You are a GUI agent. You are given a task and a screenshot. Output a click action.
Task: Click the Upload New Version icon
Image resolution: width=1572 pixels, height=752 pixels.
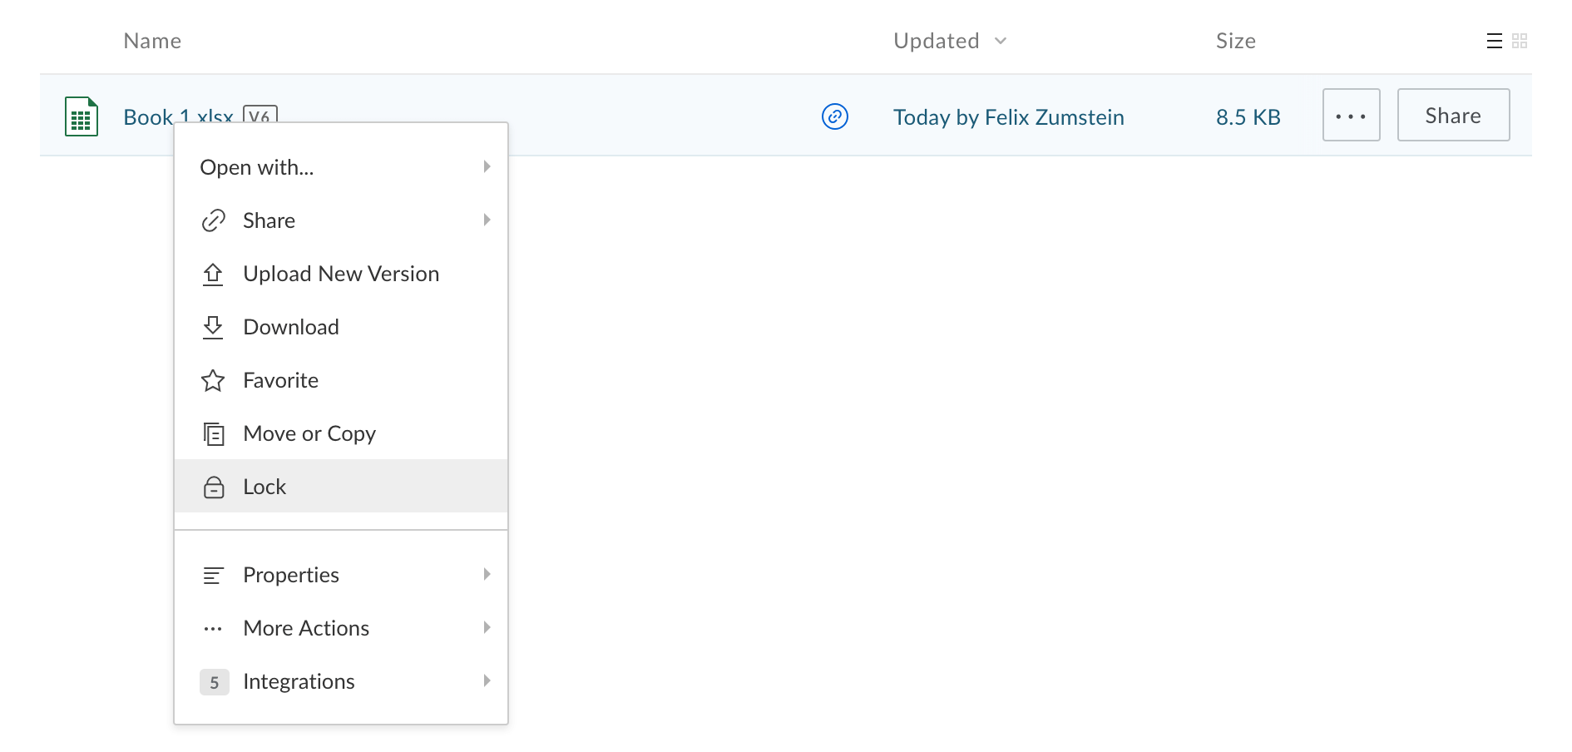tap(213, 274)
